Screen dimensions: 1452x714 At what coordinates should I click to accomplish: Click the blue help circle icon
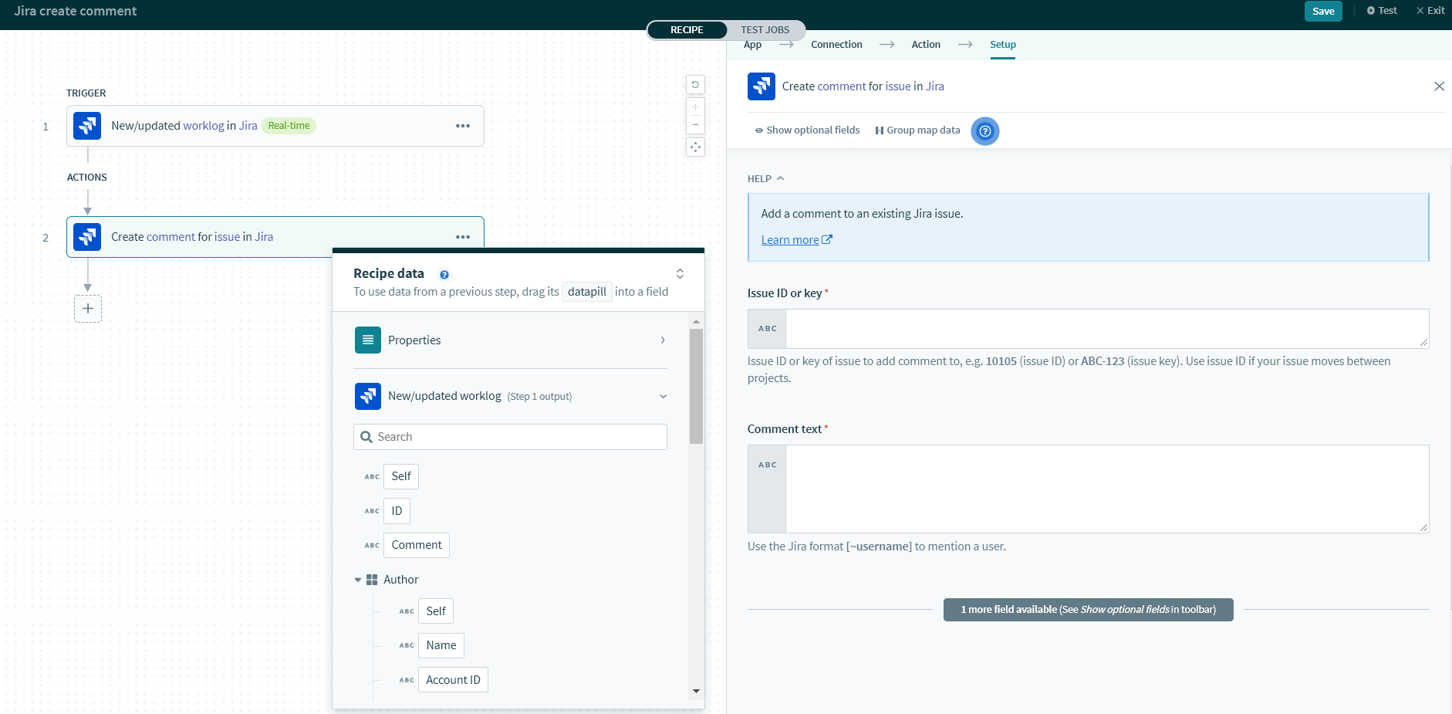(984, 131)
